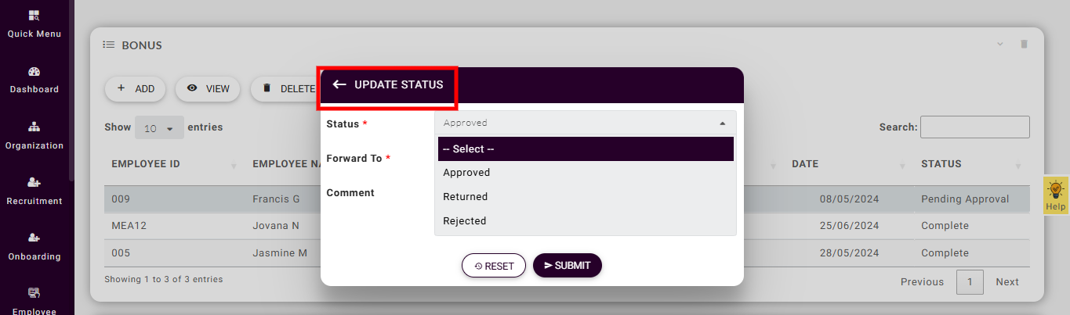Open the Quick Menu sidebar icon
Viewport: 1070px width, 315px height.
point(34,16)
